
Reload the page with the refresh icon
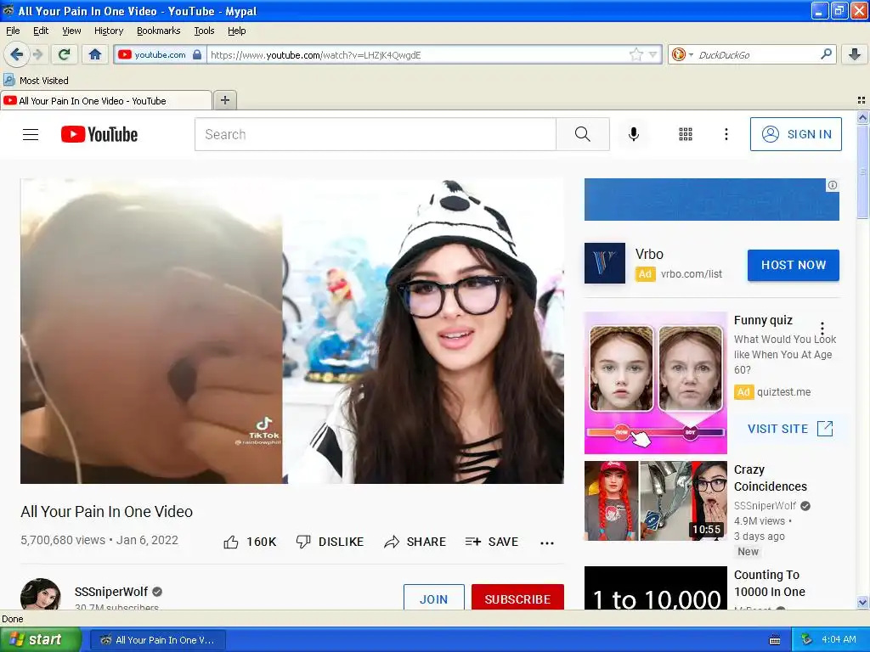tap(65, 54)
